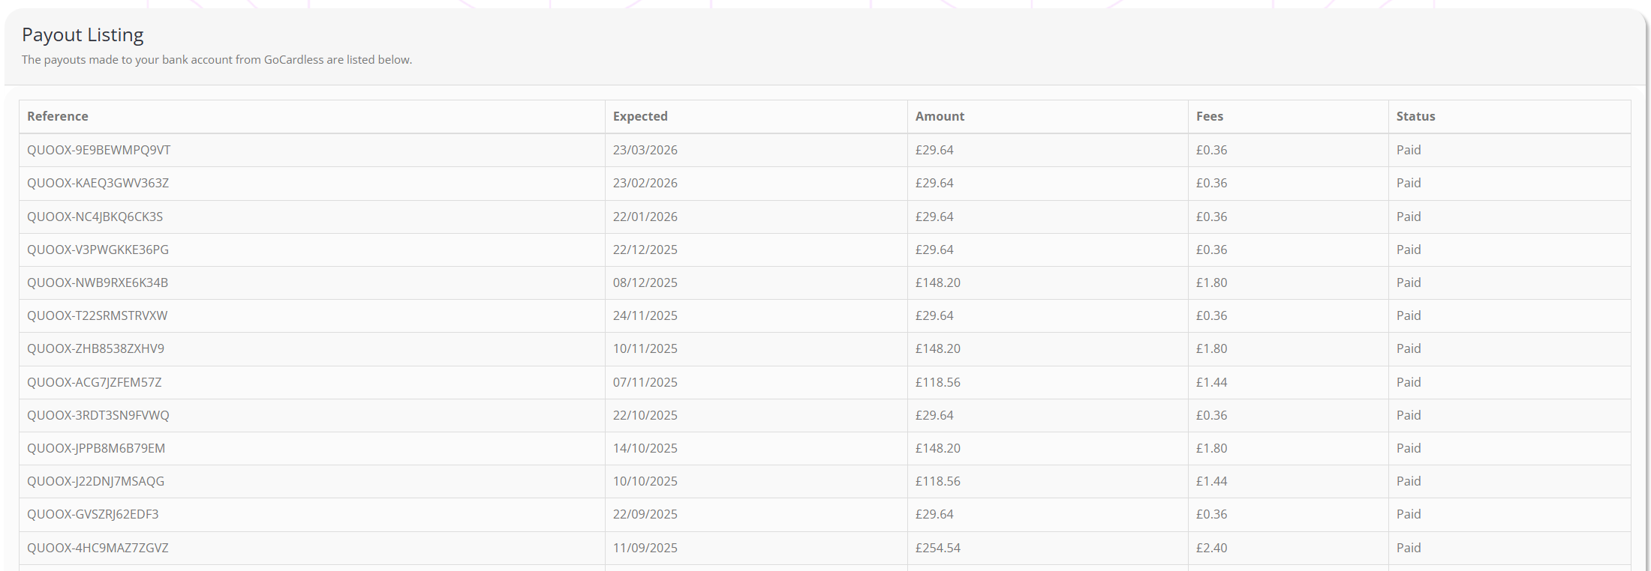Click reference QUOOX-NWB9RXE6K34B

98,283
